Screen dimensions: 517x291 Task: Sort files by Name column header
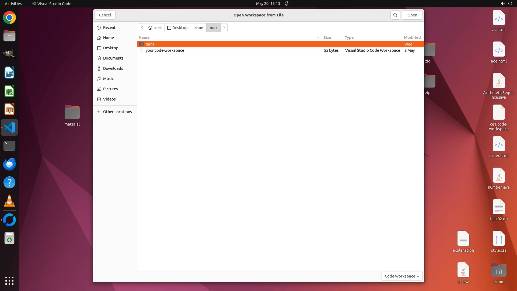click(144, 37)
